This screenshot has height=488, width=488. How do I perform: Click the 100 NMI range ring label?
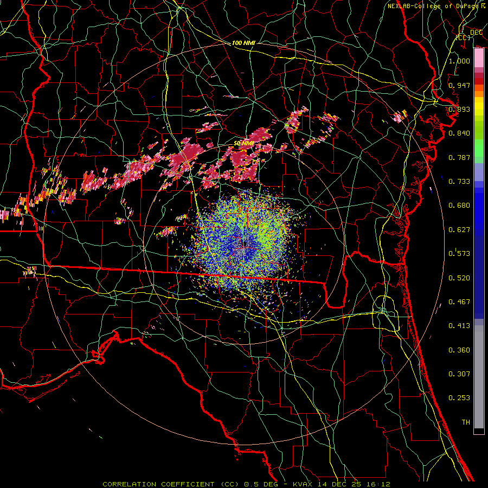243,43
